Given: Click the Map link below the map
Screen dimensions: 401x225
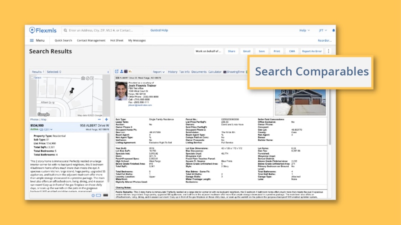Looking at the screenshot, I should tap(44, 120).
